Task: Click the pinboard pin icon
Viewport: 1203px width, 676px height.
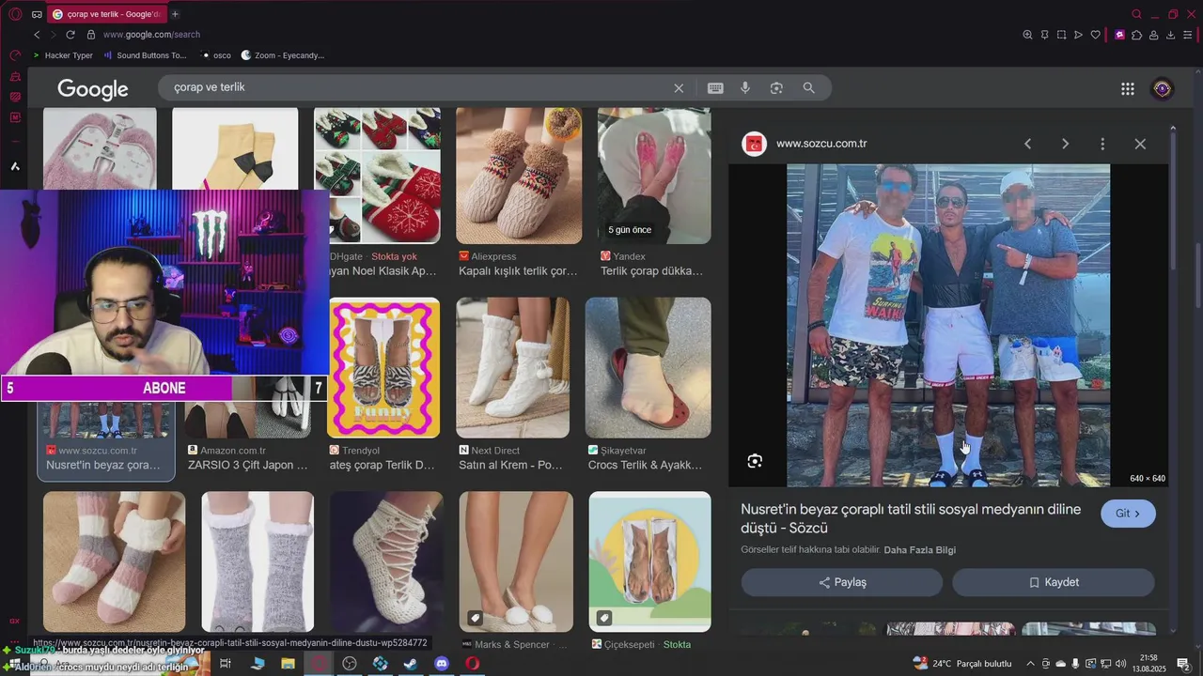Action: (1044, 35)
